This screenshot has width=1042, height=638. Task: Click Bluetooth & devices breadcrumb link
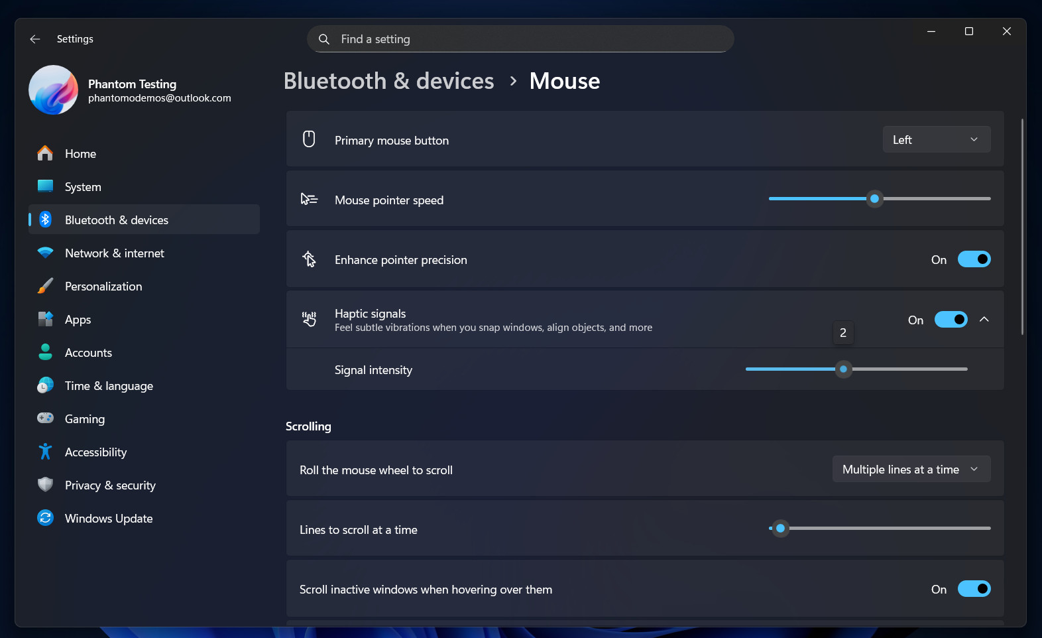(388, 81)
